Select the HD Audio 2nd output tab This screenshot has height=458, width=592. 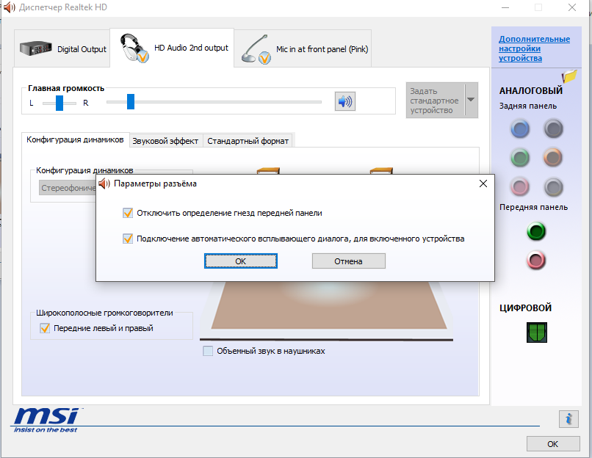click(172, 48)
